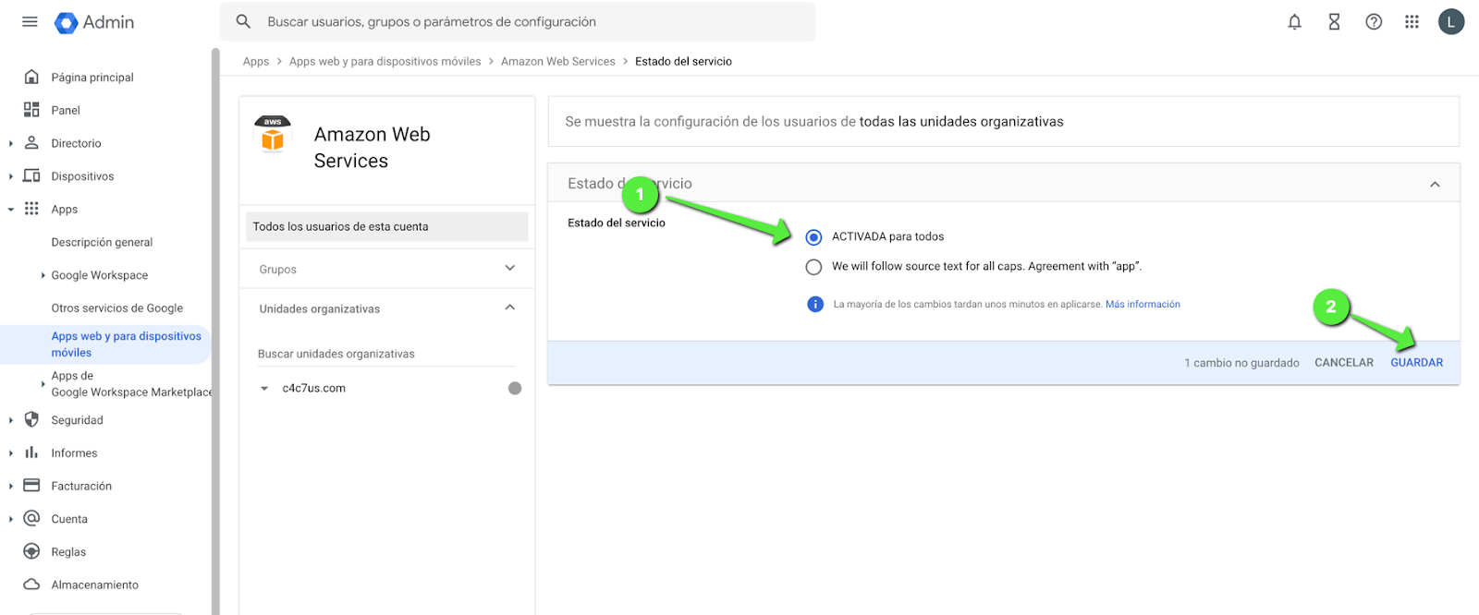
Task: Expand the Dispositivos menu arrow
Action: (x=10, y=176)
